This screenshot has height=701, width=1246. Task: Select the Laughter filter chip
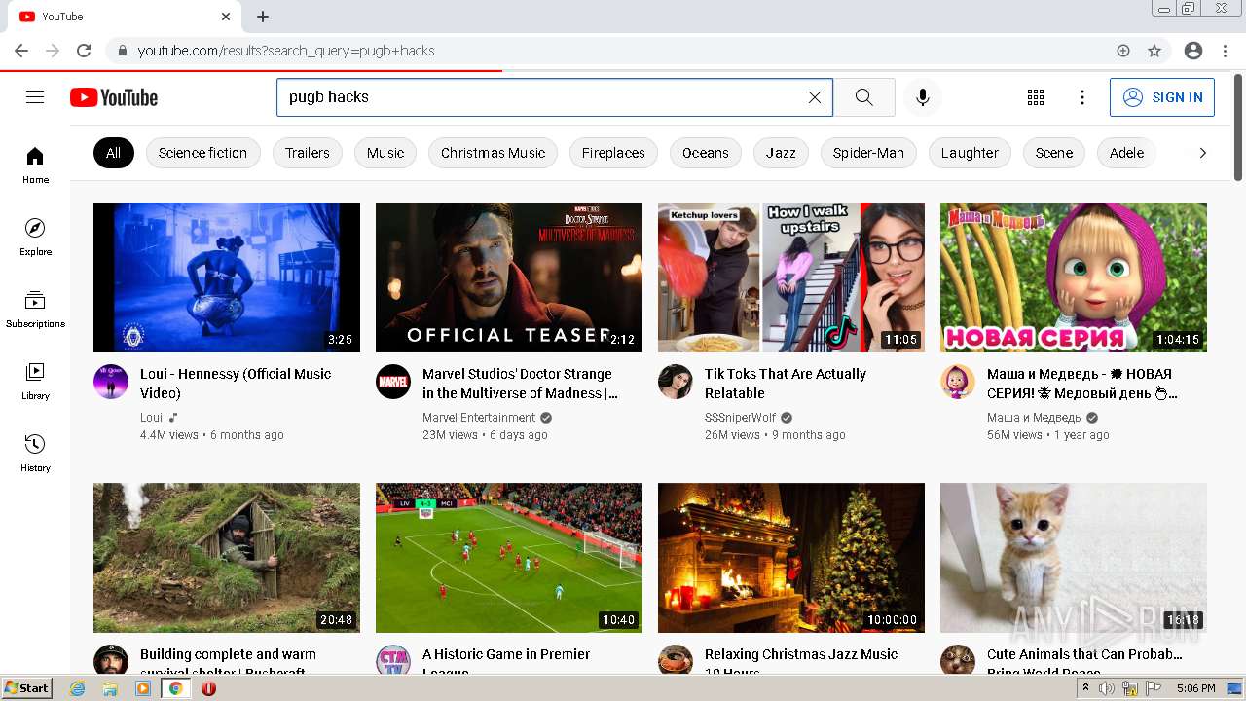(x=970, y=153)
